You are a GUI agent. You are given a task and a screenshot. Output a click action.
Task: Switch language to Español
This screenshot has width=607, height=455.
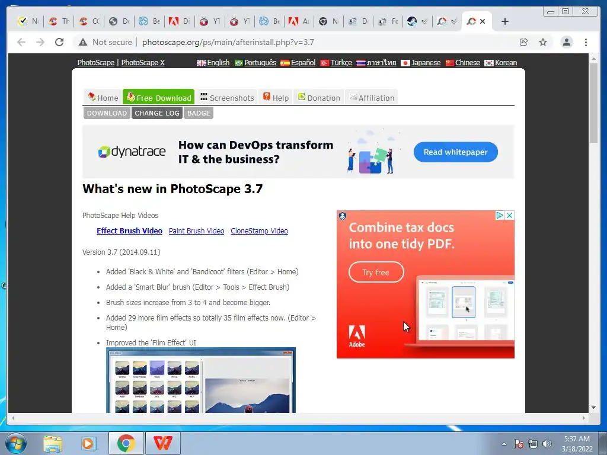pyautogui.click(x=303, y=63)
